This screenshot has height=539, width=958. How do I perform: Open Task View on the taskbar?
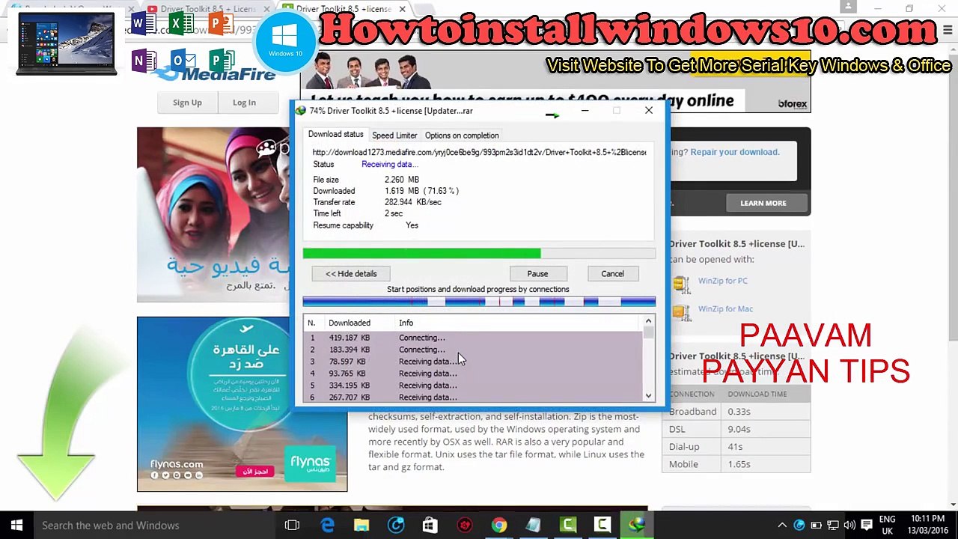pos(292,526)
